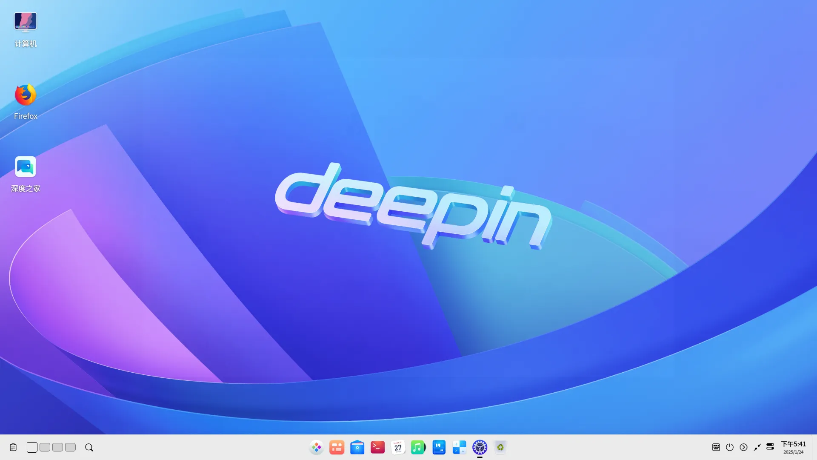817x460 pixels.
Task: Open the onscreen keyboard tray icon
Action: 716,447
